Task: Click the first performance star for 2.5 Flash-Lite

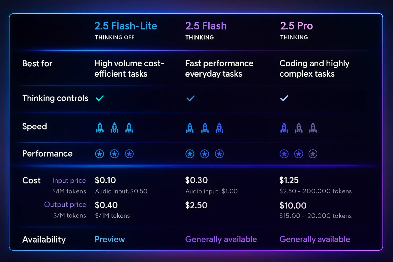Action: pyautogui.click(x=100, y=154)
